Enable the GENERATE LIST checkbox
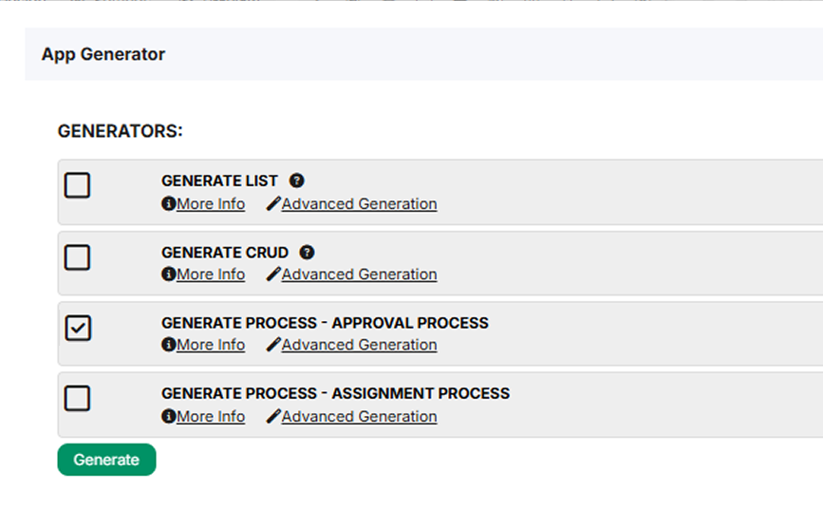This screenshot has height=530, width=823. (77, 185)
